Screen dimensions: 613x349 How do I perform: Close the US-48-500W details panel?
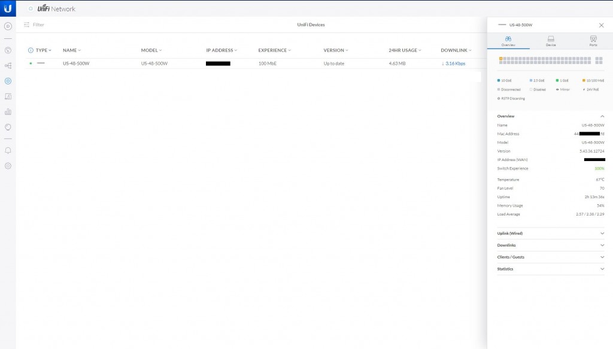pyautogui.click(x=601, y=25)
